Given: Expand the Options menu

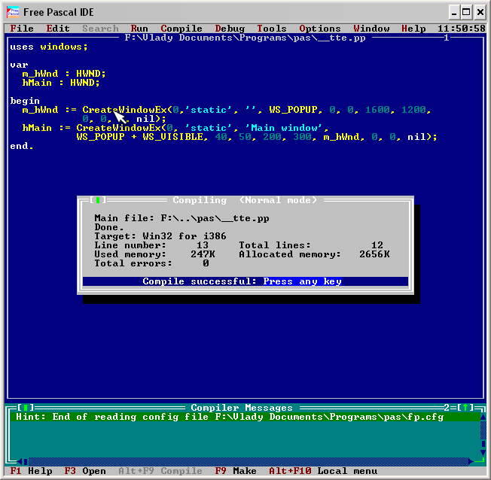Looking at the screenshot, I should coord(320,29).
